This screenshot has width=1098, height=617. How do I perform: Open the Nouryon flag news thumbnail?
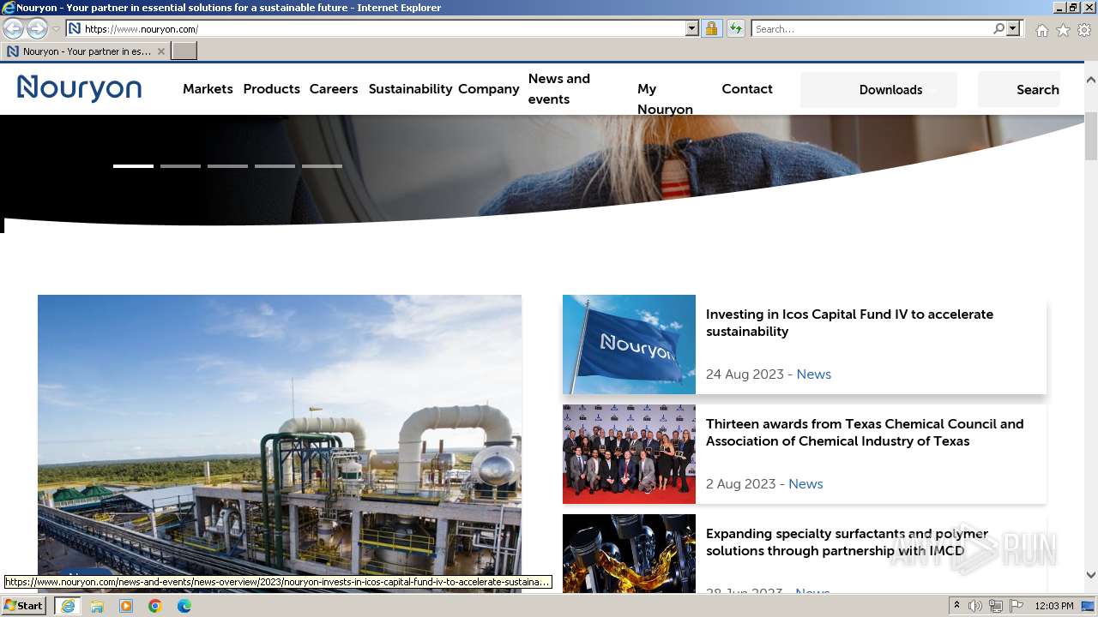point(629,344)
